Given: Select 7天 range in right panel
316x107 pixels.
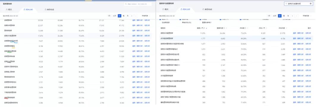Looking at the screenshot, I should coord(269,16).
